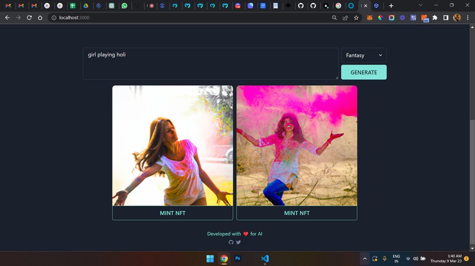The width and height of the screenshot is (475, 266).
Task: Open the MetaMask fox extension
Action: click(x=370, y=18)
